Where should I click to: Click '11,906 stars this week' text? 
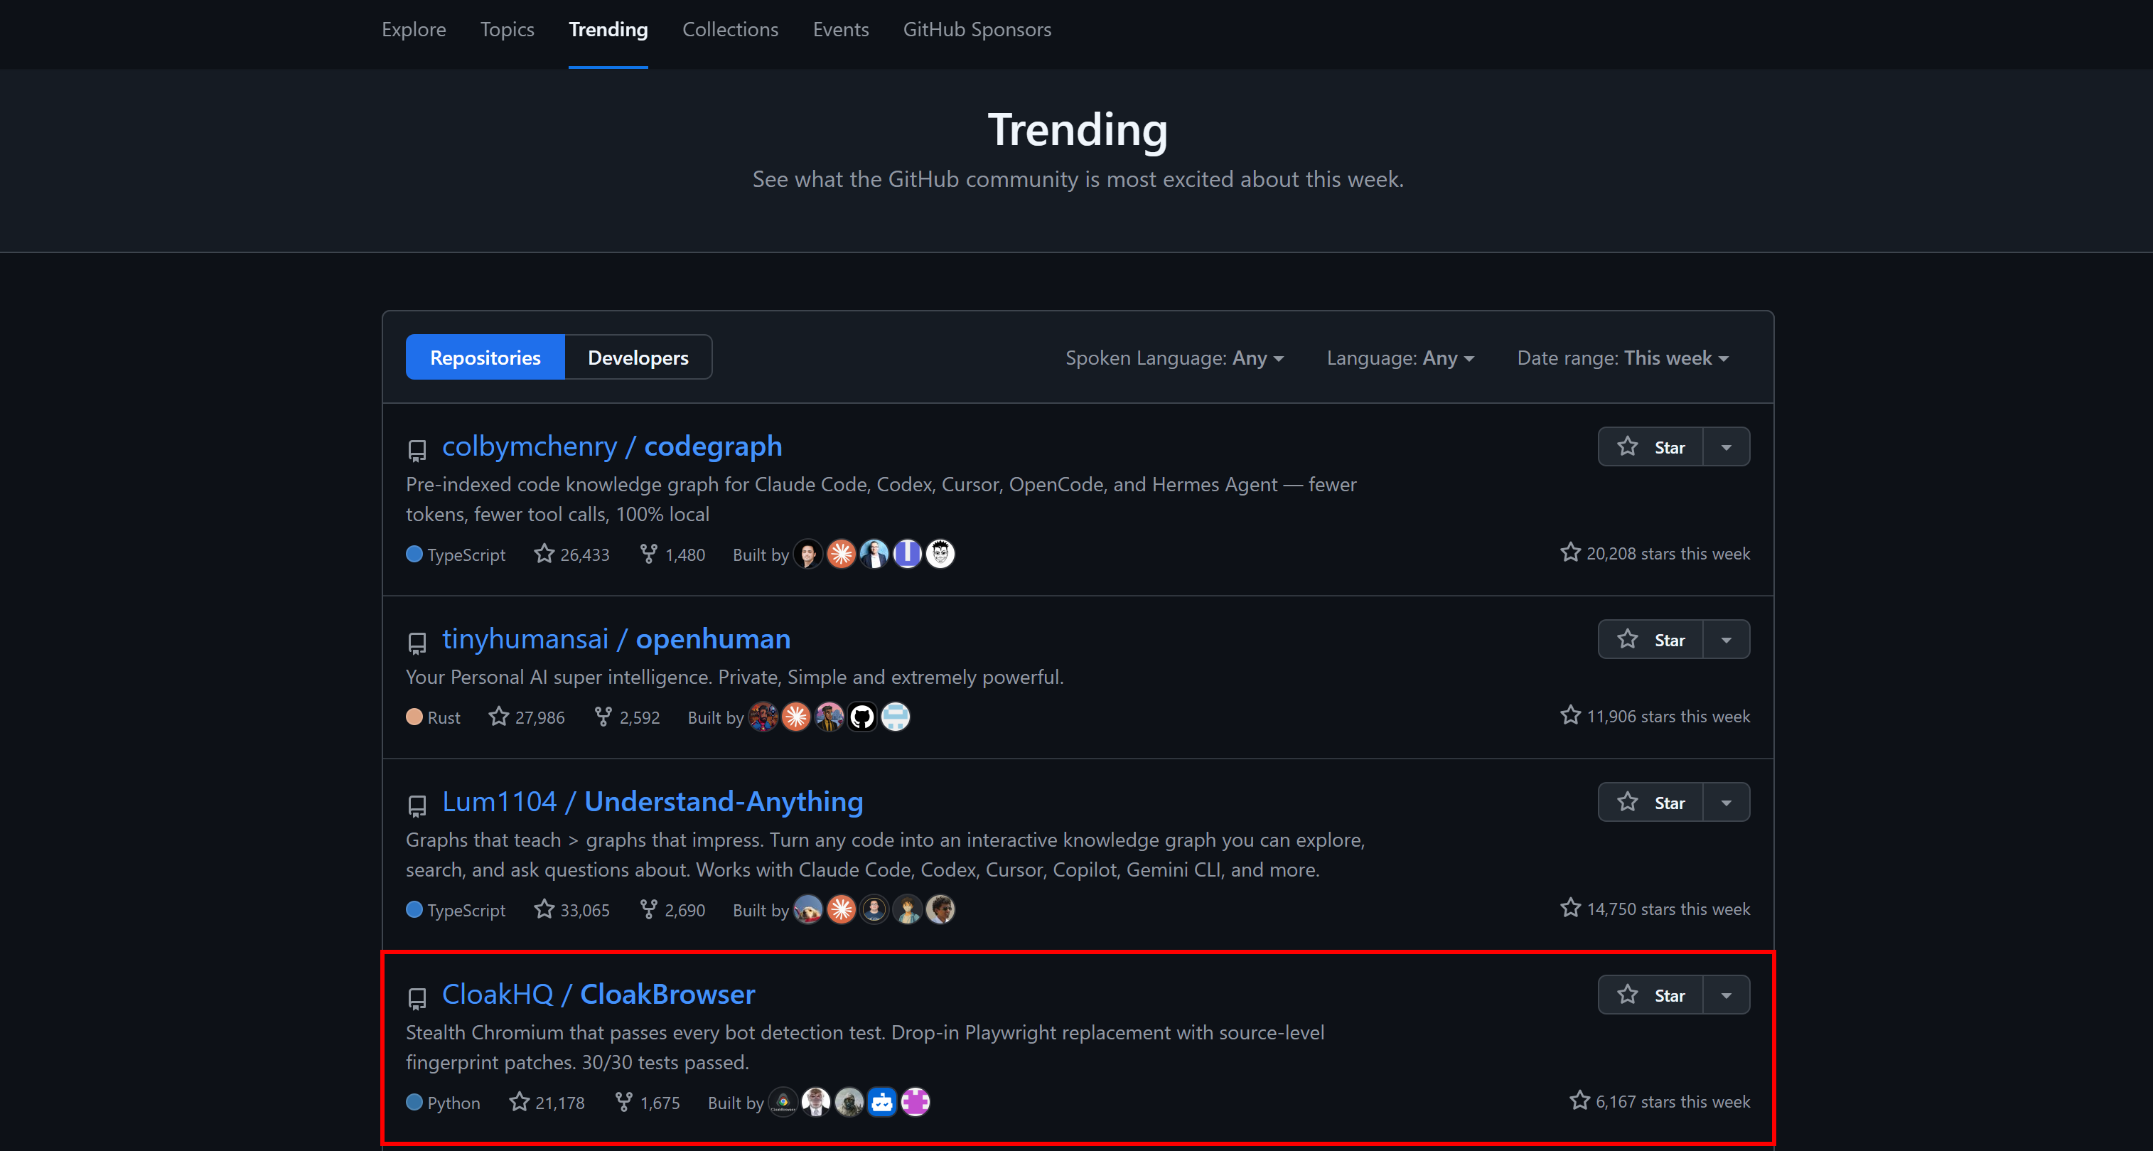point(1668,717)
